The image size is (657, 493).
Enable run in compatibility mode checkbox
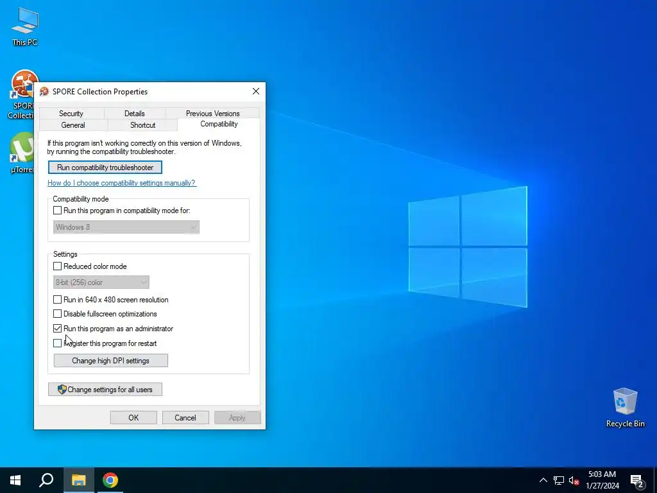pyautogui.click(x=57, y=211)
